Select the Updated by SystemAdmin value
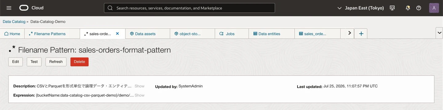 coord(190,86)
